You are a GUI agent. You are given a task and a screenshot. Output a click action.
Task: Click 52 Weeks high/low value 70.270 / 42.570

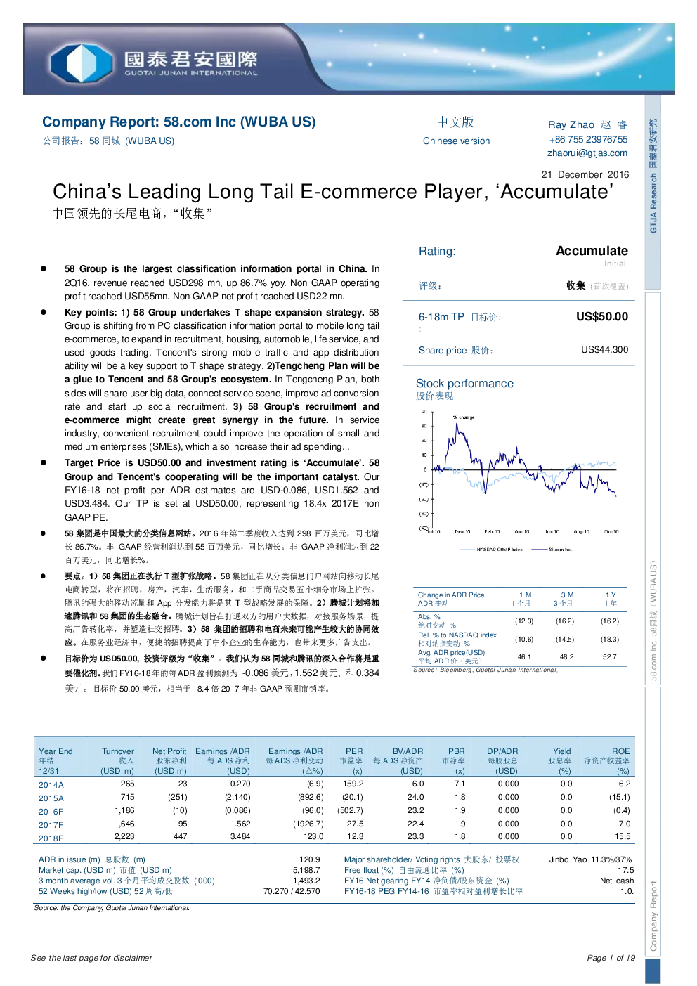292,891
